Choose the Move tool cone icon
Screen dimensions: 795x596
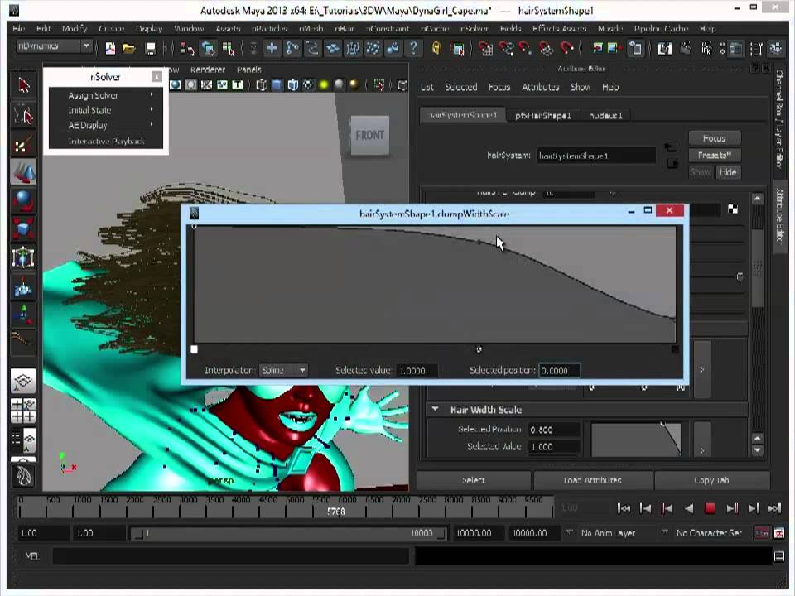pos(23,172)
